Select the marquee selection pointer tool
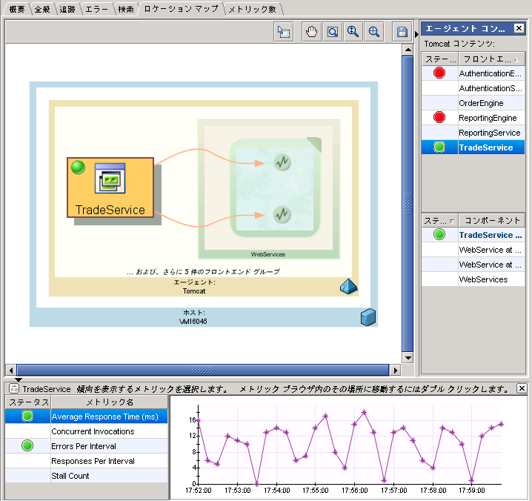The width and height of the screenshot is (532, 501). [x=284, y=32]
